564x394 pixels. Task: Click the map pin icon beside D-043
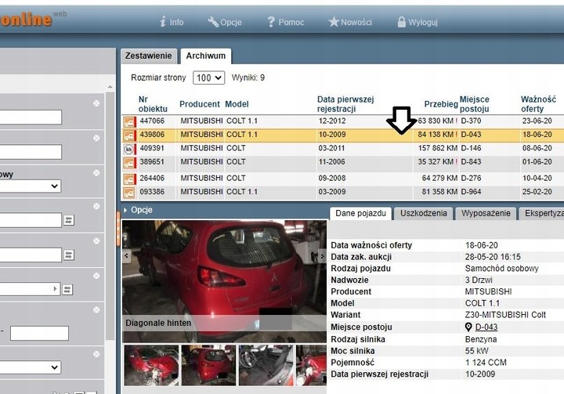click(468, 327)
